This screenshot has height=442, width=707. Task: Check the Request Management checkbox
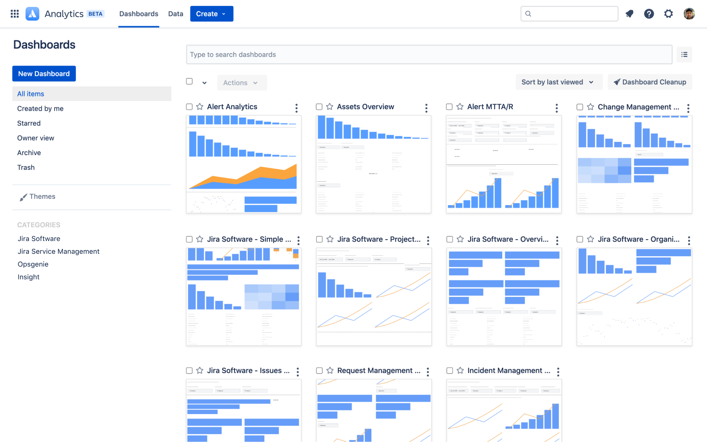320,370
